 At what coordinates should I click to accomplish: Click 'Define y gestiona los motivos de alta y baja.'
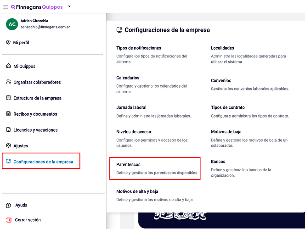[155, 200]
